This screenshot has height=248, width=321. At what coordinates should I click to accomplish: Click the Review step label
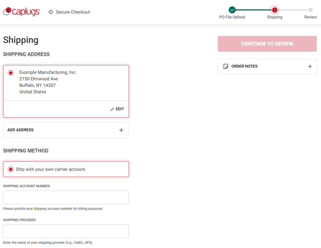tap(310, 17)
